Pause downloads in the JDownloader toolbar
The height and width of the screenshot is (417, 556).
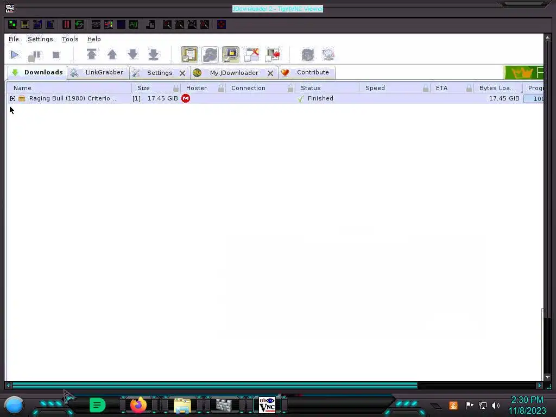[x=34, y=55]
